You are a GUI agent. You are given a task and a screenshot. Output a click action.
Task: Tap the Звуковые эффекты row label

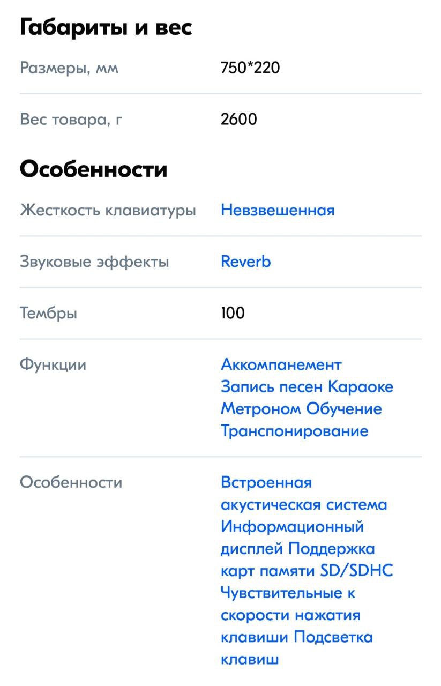click(94, 262)
